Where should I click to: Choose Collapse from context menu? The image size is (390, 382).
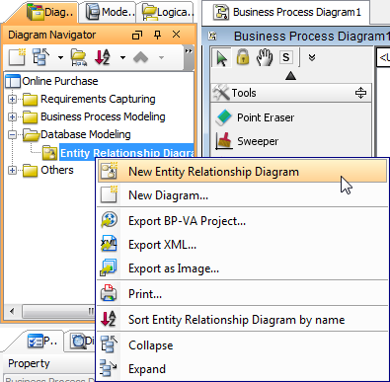(x=242, y=345)
